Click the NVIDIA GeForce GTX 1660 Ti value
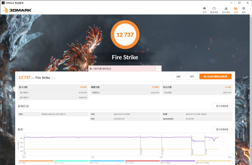Screen dimensions: 252x165 click(53, 114)
